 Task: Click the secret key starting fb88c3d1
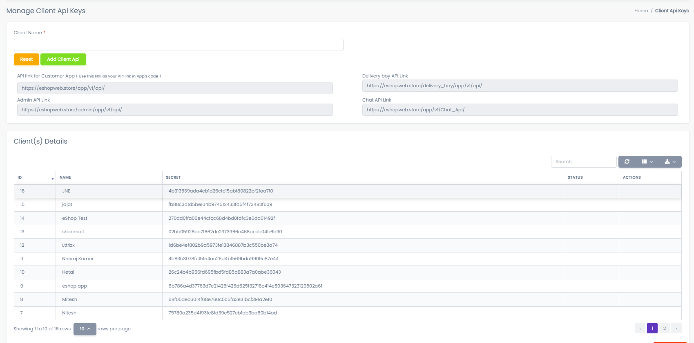click(x=220, y=204)
